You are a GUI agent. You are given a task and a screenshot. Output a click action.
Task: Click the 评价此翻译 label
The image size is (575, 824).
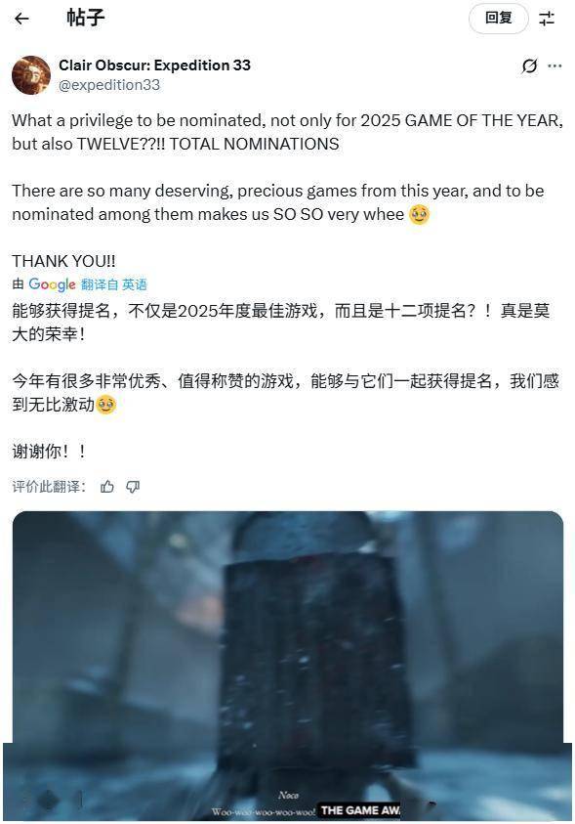pyautogui.click(x=49, y=487)
